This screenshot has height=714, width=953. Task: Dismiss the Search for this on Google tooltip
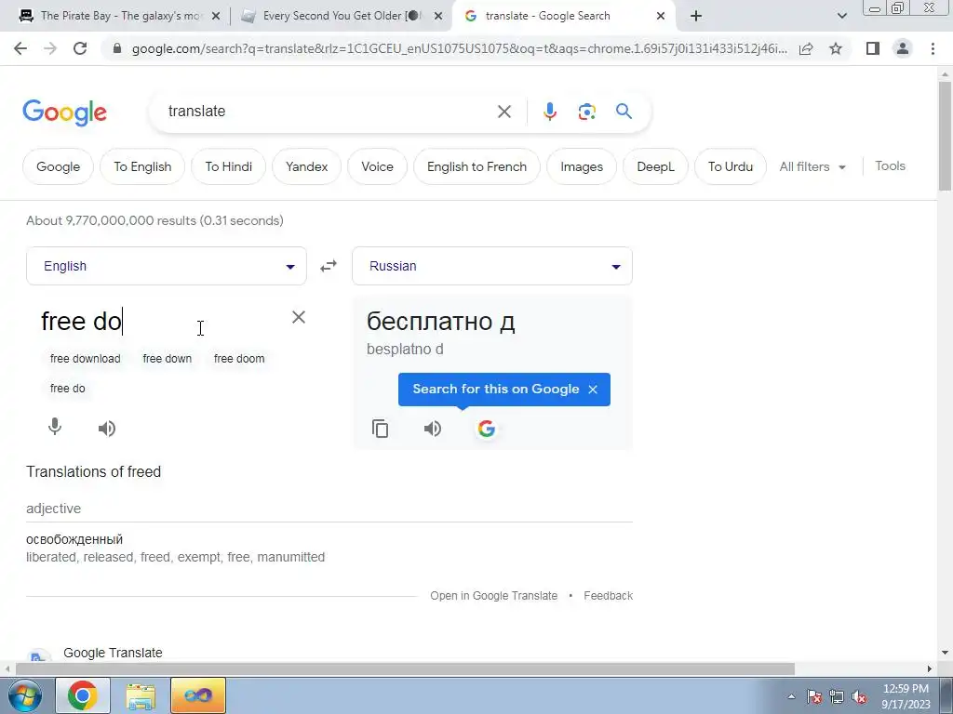pyautogui.click(x=593, y=390)
